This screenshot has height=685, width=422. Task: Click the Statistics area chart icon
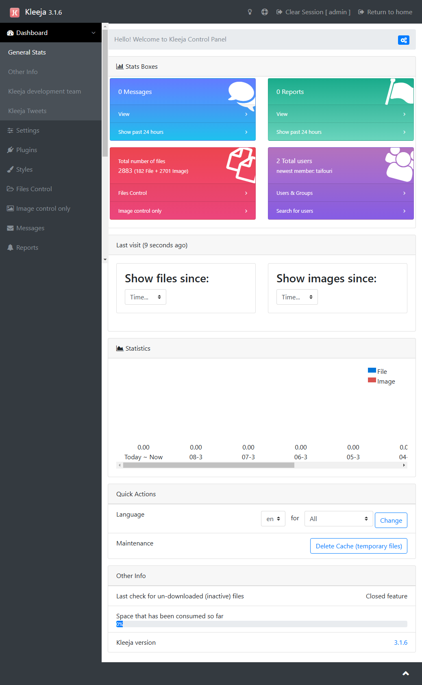[120, 348]
